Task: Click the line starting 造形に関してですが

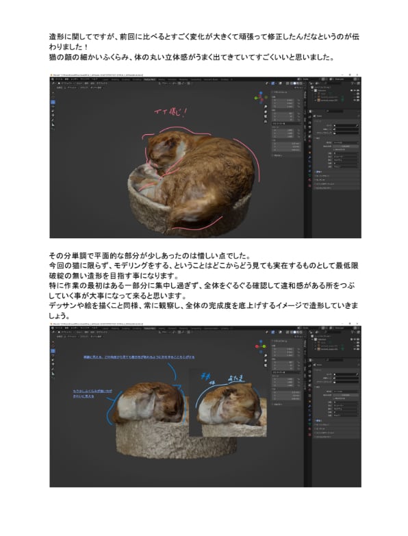Action: click(x=204, y=36)
